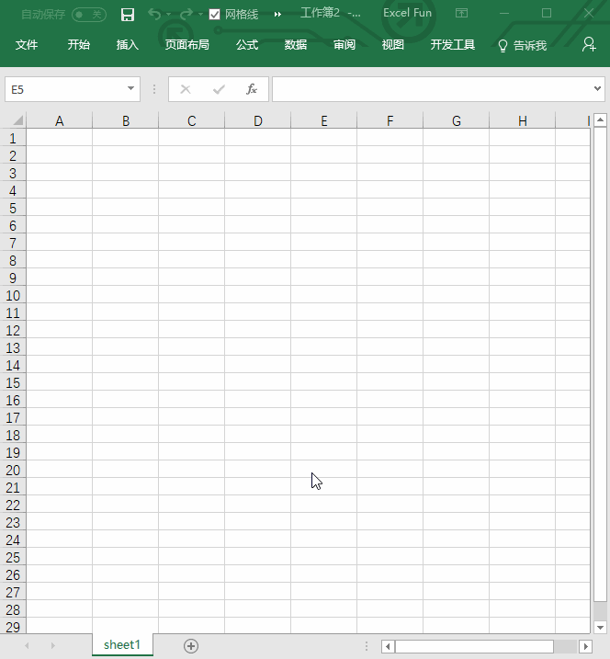Click the column D header
This screenshot has height=659, width=610.
[257, 120]
